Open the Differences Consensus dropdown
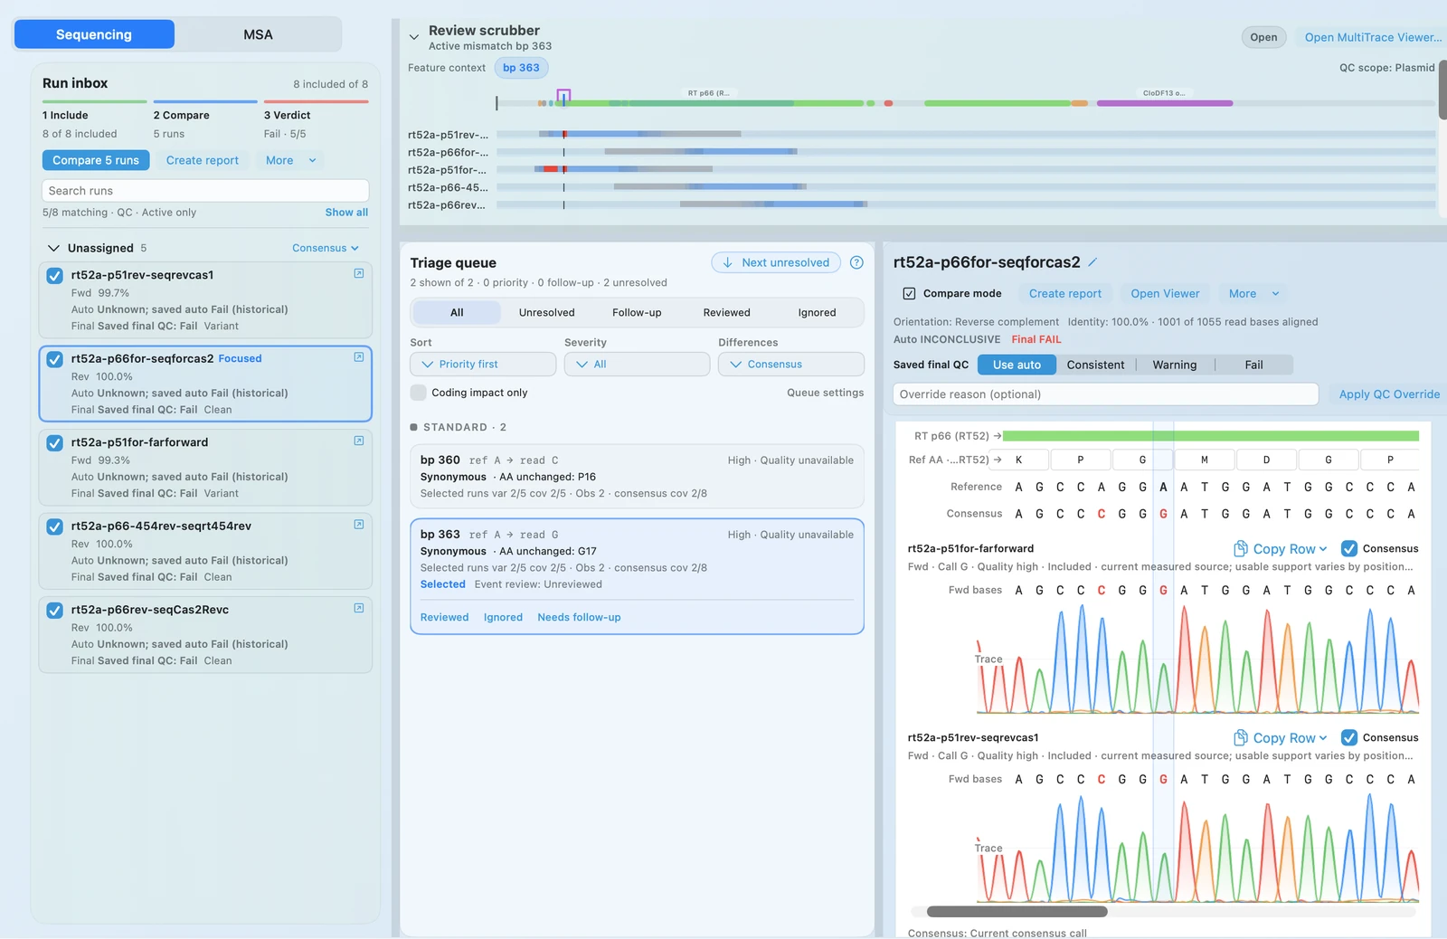Viewport: 1447px width, 939px height. tap(791, 364)
